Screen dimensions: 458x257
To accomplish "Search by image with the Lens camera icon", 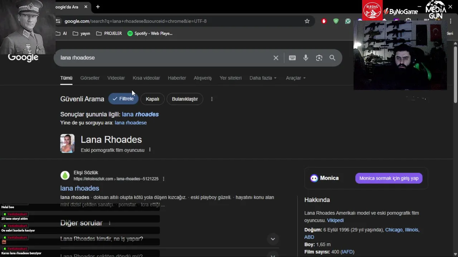I will point(319,58).
